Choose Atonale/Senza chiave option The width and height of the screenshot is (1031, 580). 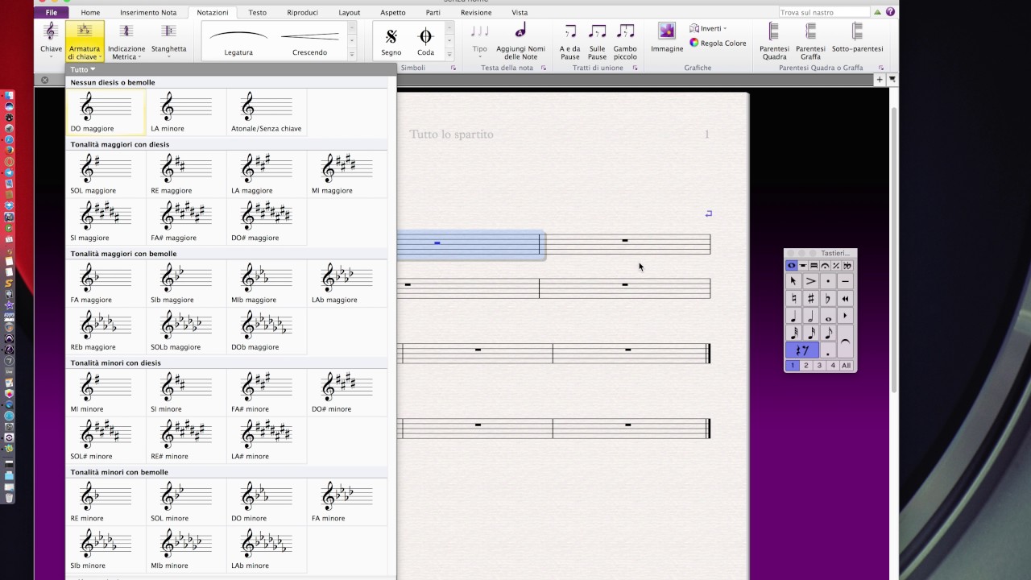[x=267, y=112]
